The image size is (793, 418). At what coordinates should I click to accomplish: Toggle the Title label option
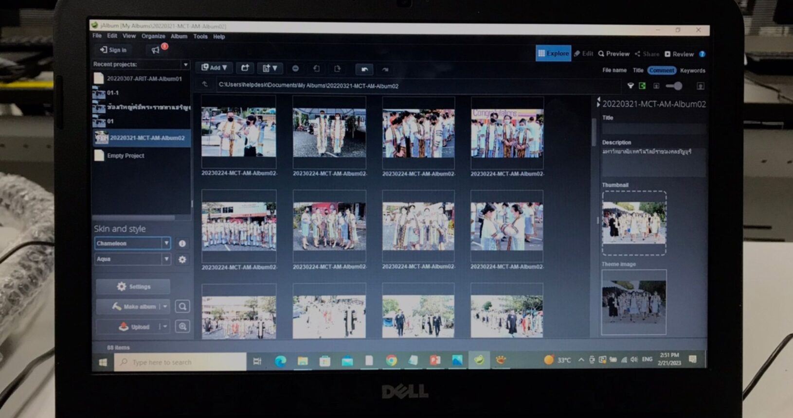638,70
